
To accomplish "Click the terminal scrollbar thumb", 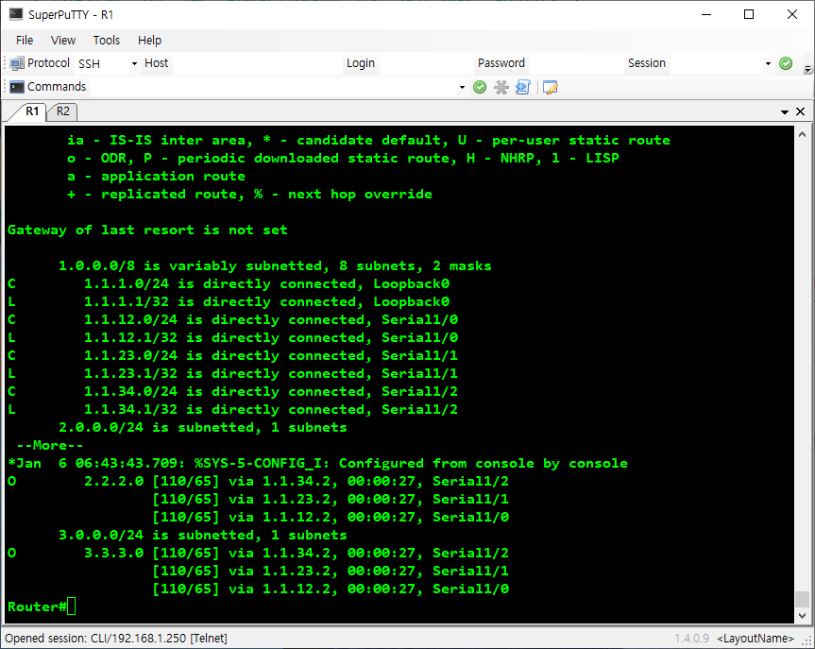I will point(802,599).
